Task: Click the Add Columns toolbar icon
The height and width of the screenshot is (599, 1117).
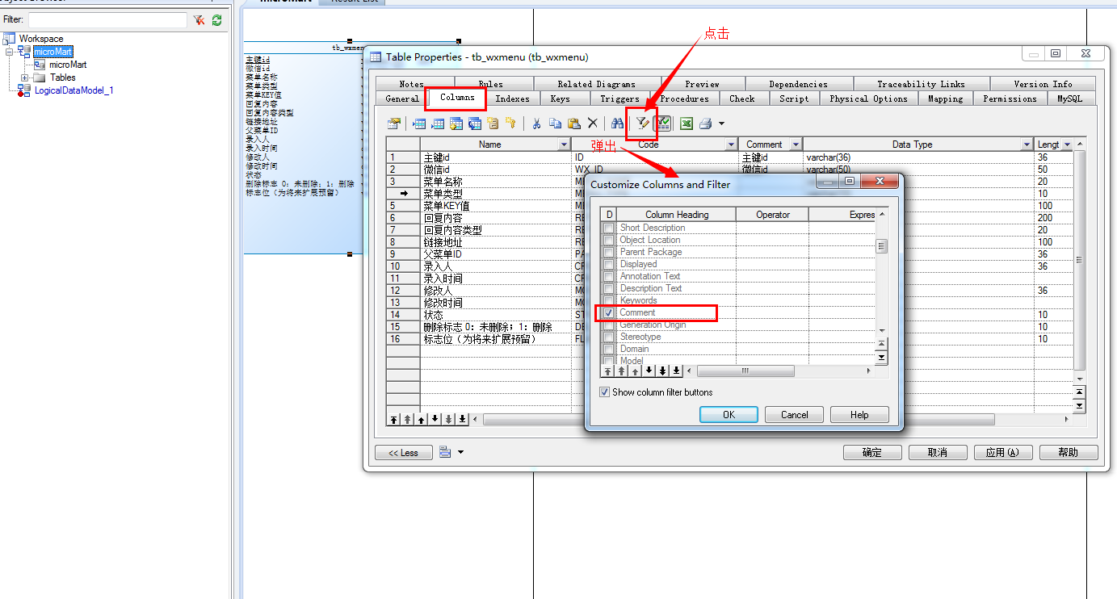Action: click(456, 124)
